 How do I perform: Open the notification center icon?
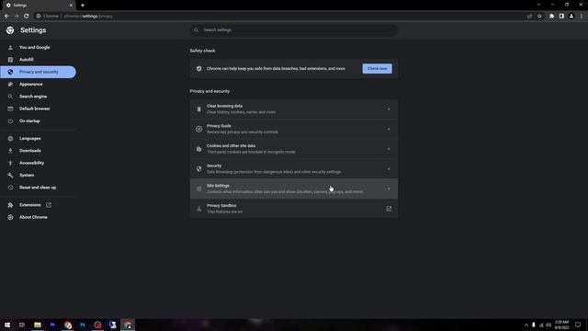pyautogui.click(x=578, y=325)
